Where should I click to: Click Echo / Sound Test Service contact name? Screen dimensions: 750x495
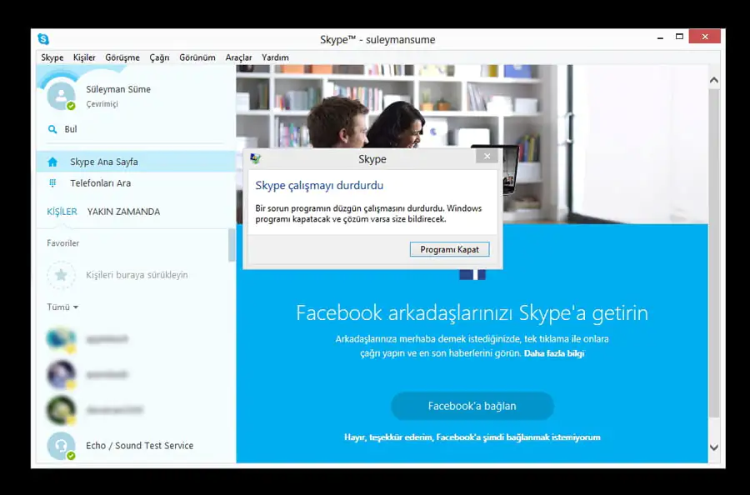tap(140, 446)
